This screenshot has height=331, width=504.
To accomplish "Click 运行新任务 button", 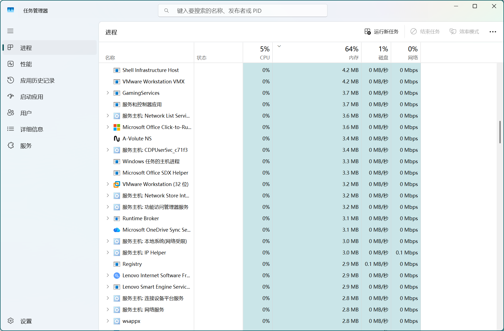I will 381,32.
